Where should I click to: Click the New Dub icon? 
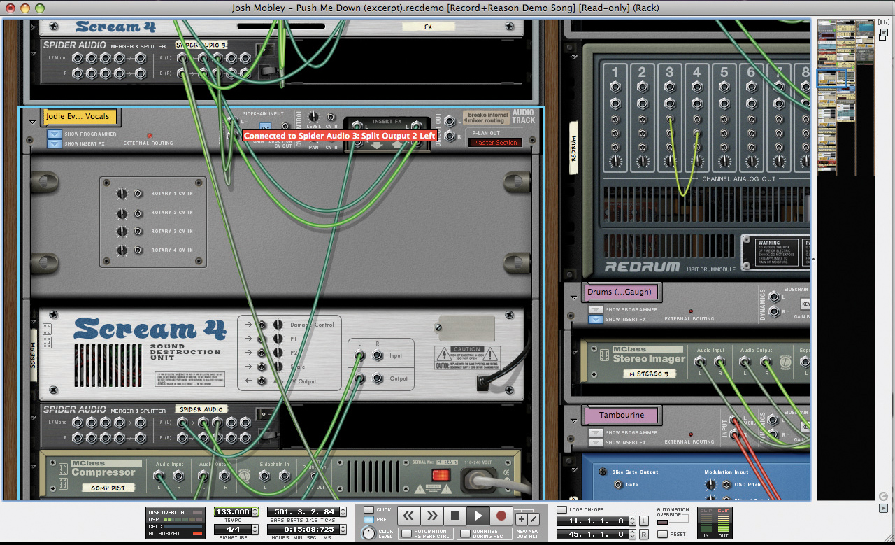click(x=522, y=518)
